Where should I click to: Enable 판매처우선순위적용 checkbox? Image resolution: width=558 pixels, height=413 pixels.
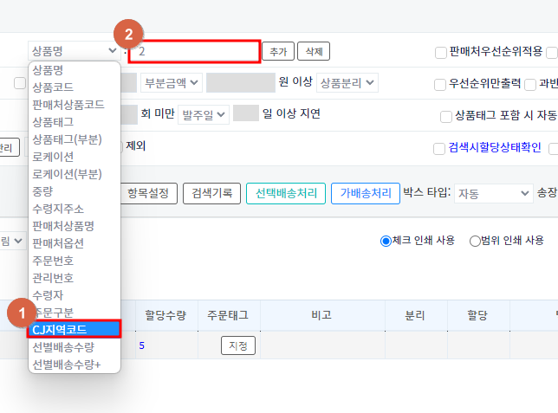441,53
